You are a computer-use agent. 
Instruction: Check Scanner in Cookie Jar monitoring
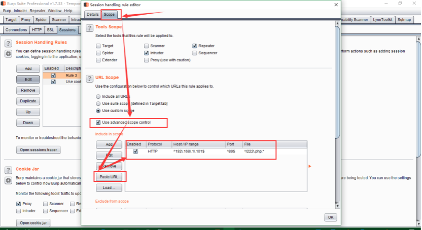coord(46,204)
